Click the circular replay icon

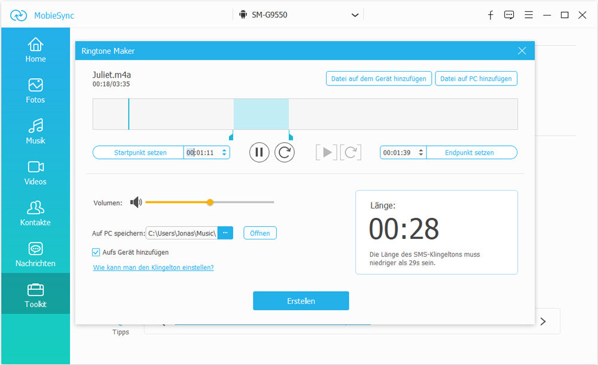tap(285, 152)
